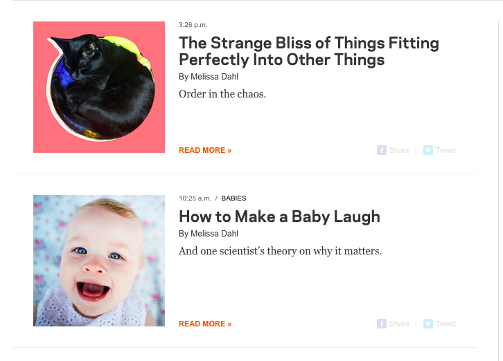Click By Melissa Dahl on the cat article
The height and width of the screenshot is (361, 503).
[x=209, y=77]
